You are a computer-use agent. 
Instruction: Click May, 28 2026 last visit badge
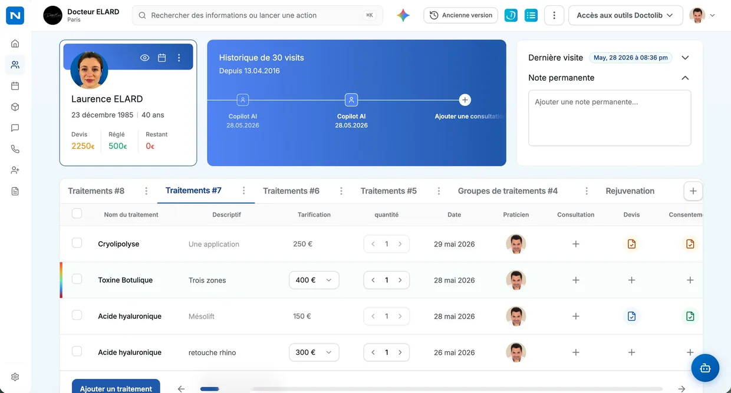pyautogui.click(x=631, y=58)
